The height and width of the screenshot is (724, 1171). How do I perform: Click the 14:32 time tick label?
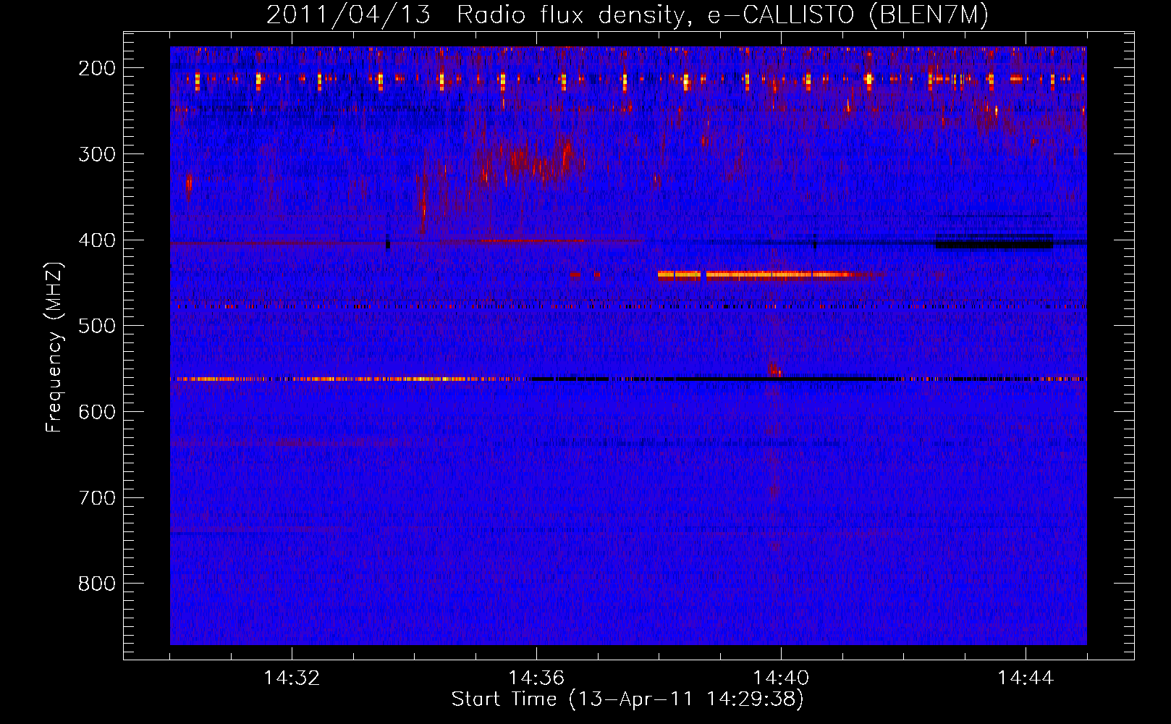click(292, 678)
